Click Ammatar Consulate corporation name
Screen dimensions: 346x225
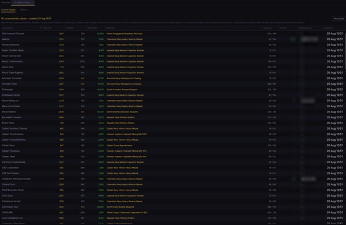(x=12, y=78)
